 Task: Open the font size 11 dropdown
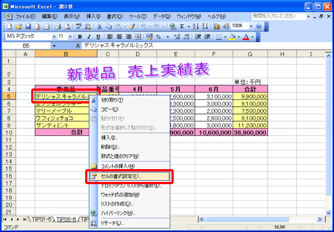70,37
